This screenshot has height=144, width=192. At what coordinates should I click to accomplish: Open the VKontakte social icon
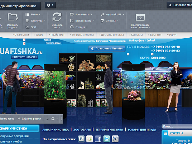81,139
